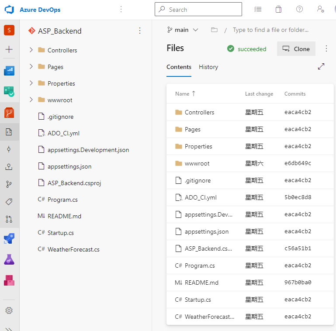Open the purple flask Test Plans icon
336x331 pixels.
point(9,259)
